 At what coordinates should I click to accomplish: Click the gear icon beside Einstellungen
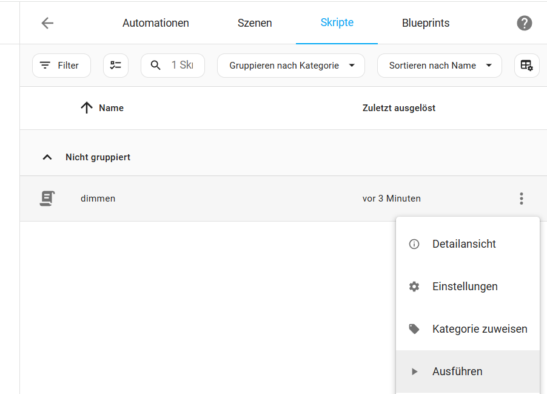[x=414, y=287]
